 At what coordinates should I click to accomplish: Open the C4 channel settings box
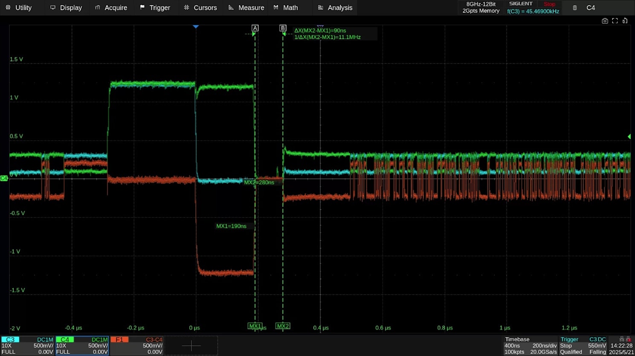coord(82,345)
